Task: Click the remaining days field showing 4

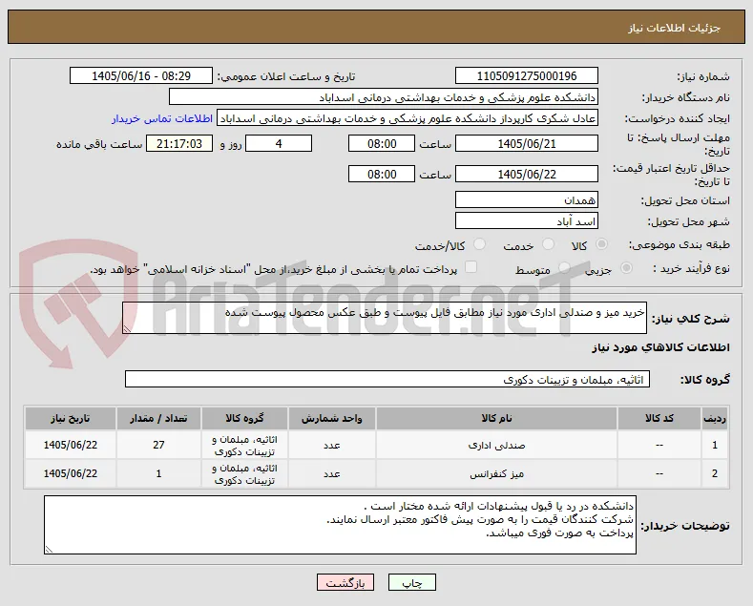Action: pyautogui.click(x=279, y=143)
